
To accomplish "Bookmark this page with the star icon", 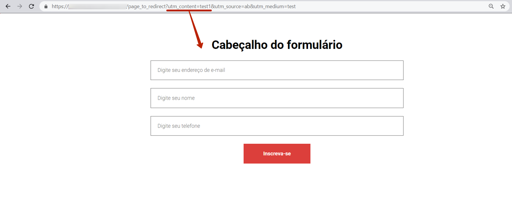I will (x=503, y=6).
